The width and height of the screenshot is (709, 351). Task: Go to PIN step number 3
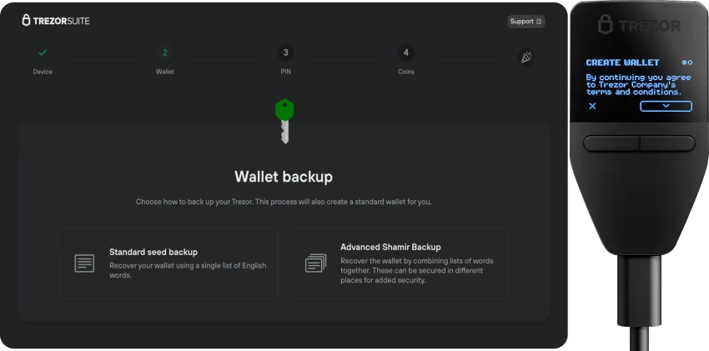(x=286, y=53)
